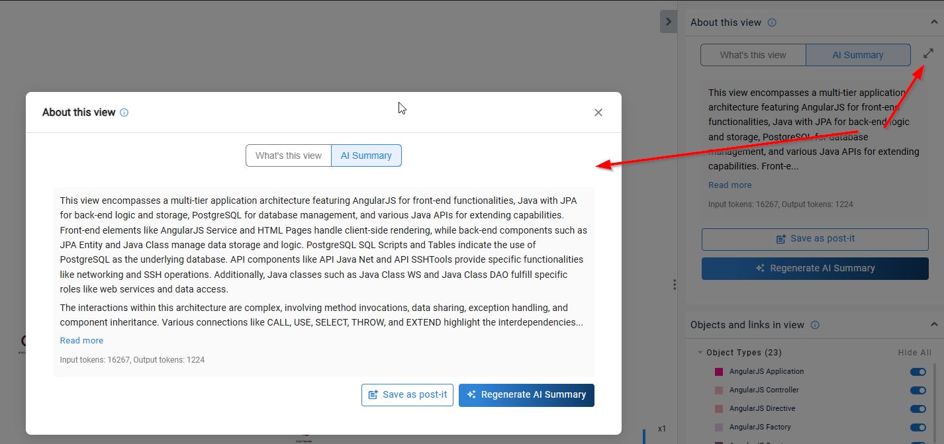Image resolution: width=944 pixels, height=444 pixels.
Task: Collapse Objects and links in view section
Action: pyautogui.click(x=933, y=324)
